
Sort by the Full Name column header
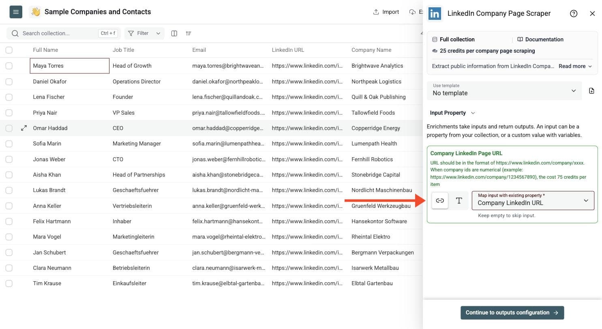click(45, 50)
